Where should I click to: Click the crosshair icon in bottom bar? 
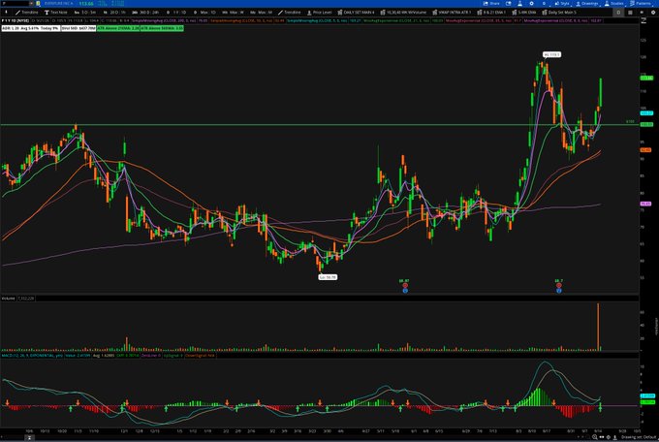(x=609, y=437)
